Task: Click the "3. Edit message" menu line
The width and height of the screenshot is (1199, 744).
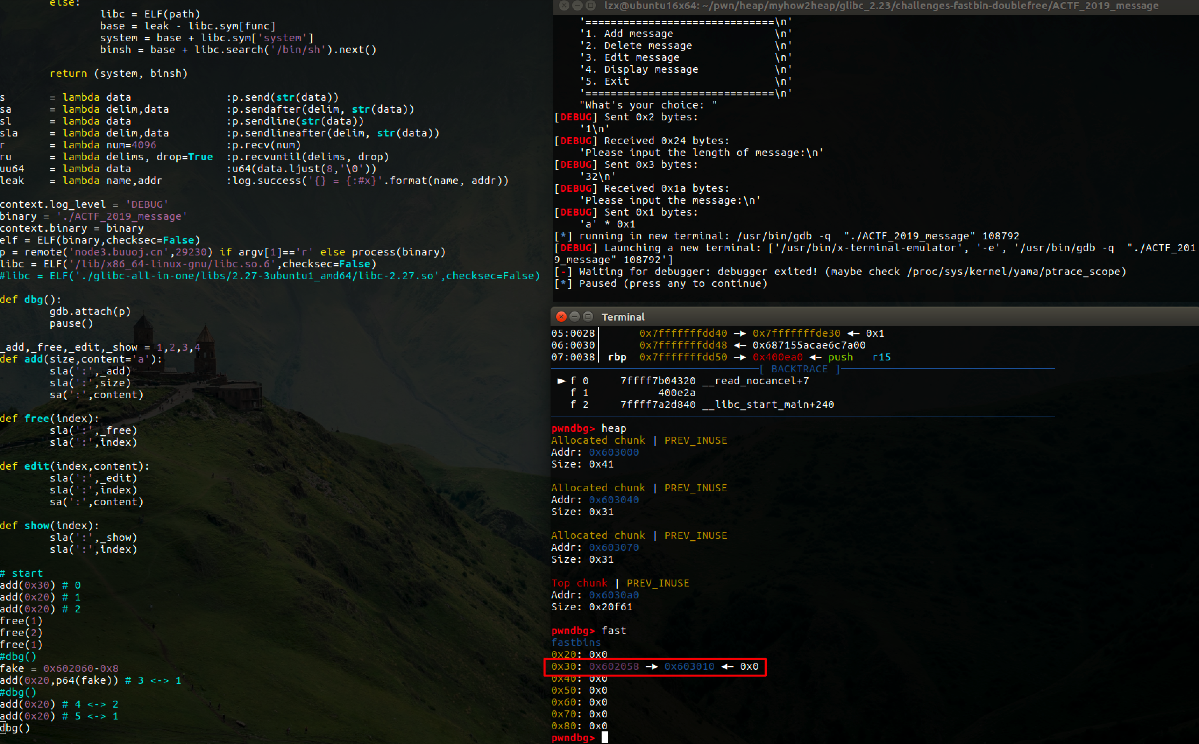Action: point(686,58)
